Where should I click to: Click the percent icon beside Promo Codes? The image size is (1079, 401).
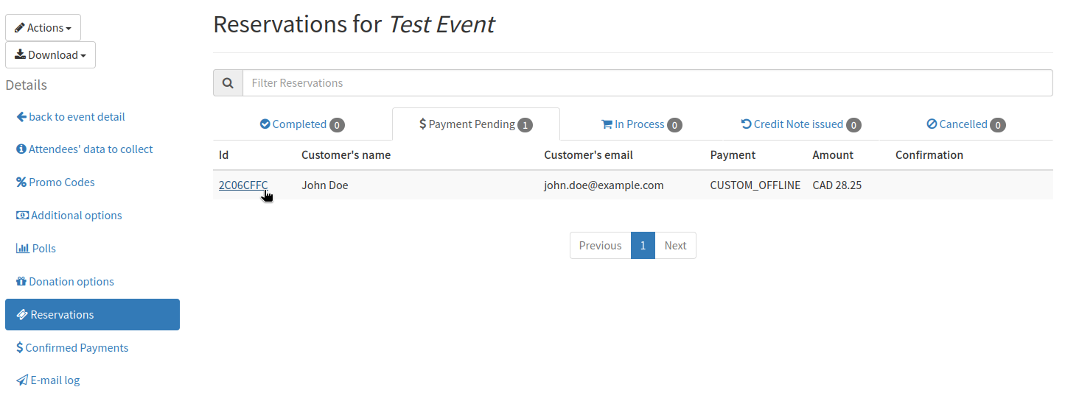(x=21, y=182)
